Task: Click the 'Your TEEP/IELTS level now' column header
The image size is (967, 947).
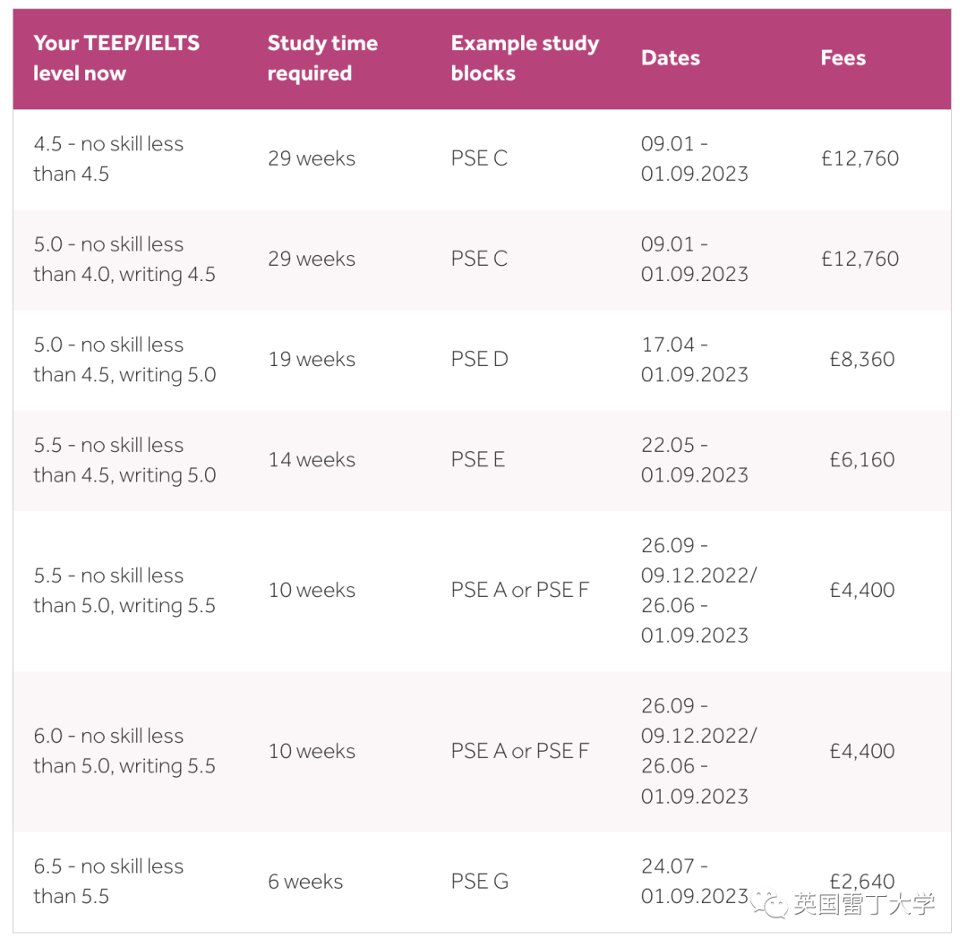Action: (116, 58)
